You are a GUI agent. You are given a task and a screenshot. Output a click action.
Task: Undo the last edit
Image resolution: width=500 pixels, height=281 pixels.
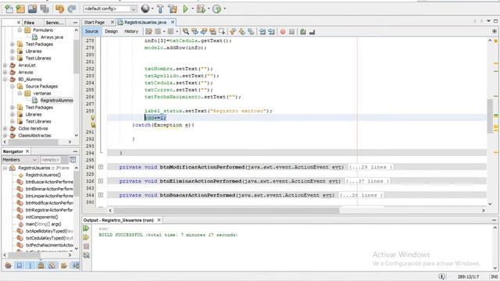pyautogui.click(x=59, y=9)
